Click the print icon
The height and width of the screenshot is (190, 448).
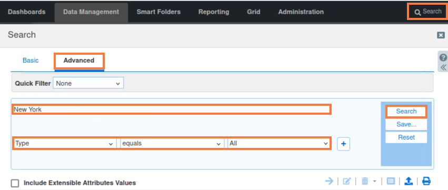coord(426,181)
